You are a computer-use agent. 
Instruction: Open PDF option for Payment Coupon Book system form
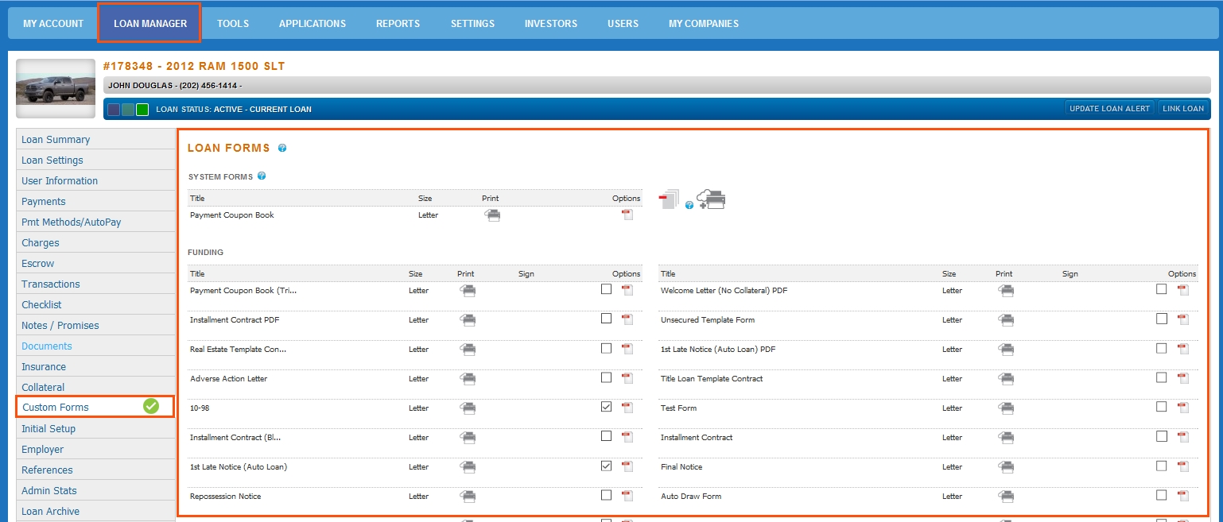627,215
